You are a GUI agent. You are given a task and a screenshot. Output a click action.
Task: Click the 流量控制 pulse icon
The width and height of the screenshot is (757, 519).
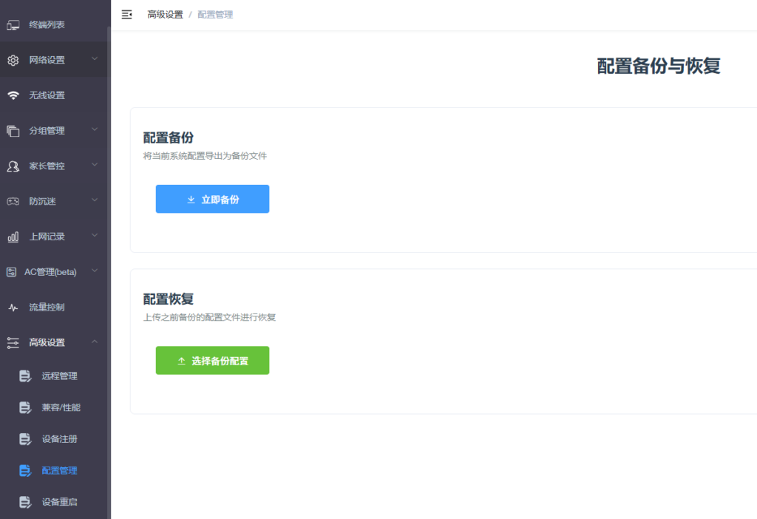pyautogui.click(x=13, y=308)
